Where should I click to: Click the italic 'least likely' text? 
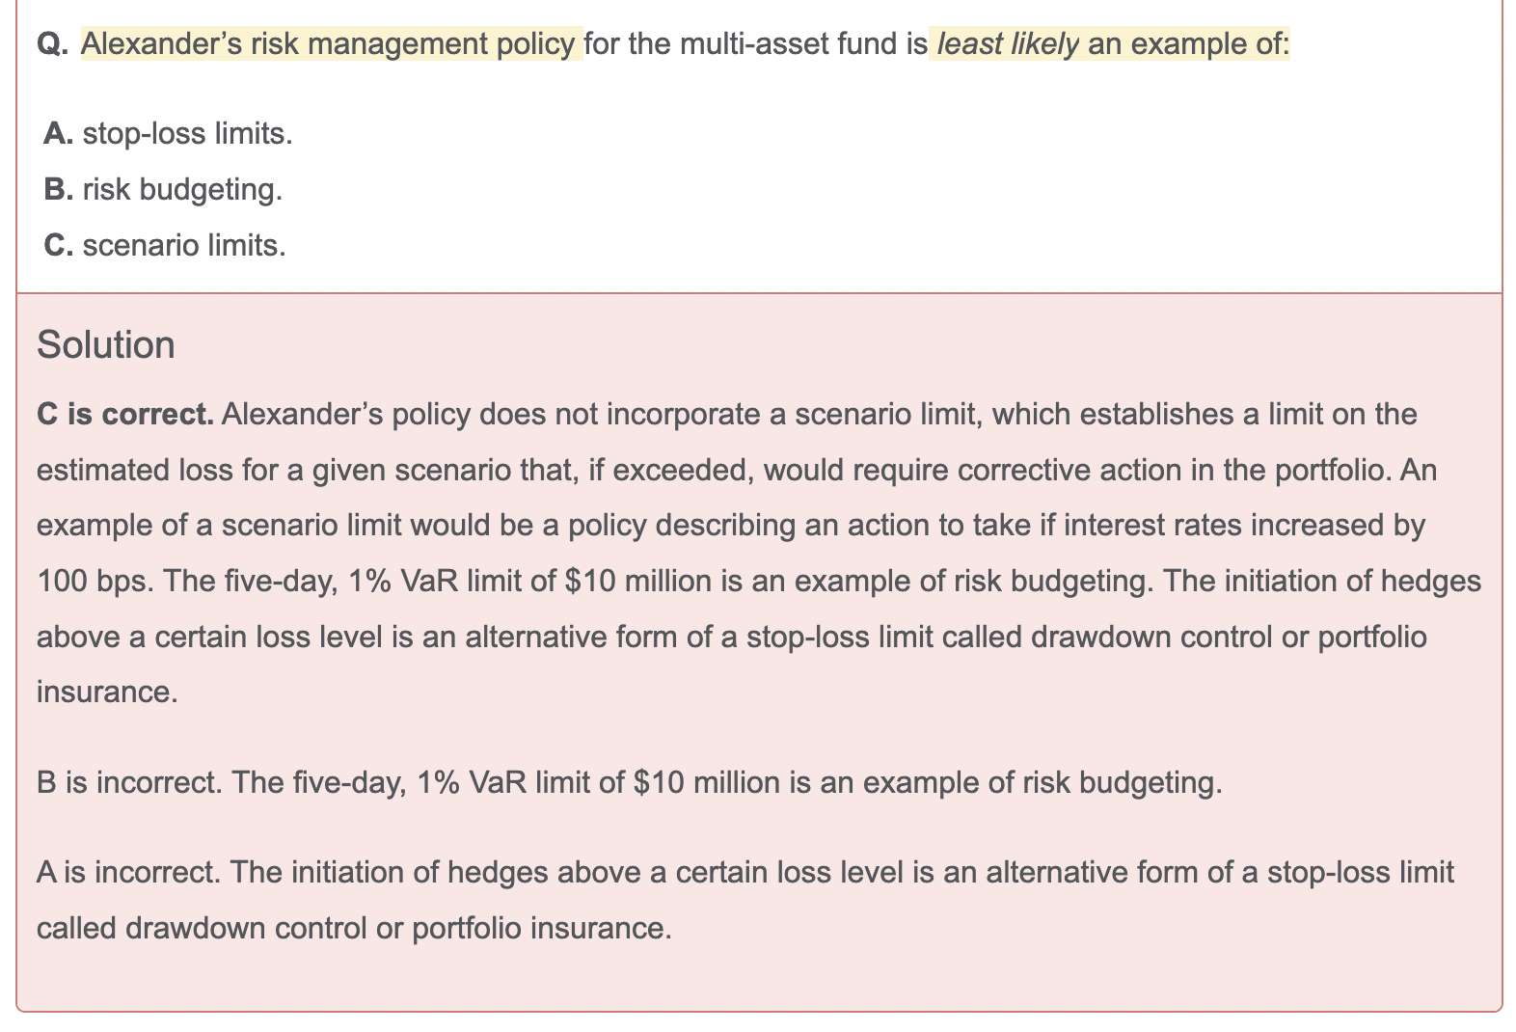(1008, 44)
